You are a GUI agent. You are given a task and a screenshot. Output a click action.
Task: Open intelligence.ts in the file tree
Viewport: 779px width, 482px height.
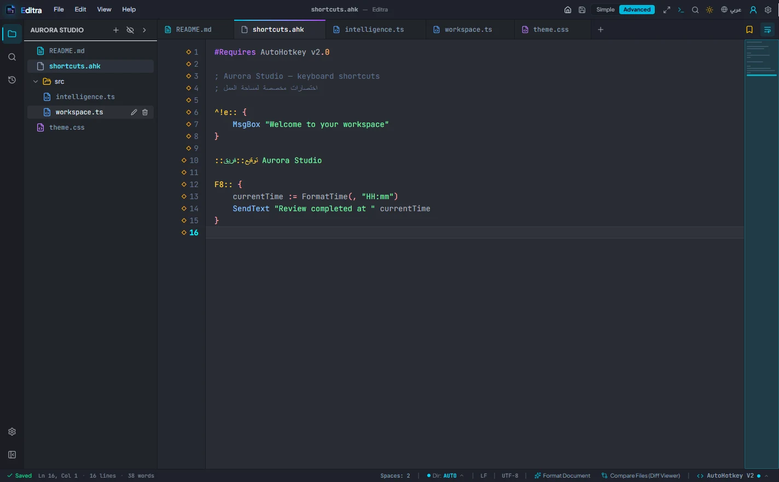90,97
